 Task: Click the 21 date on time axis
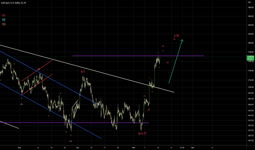click(x=171, y=148)
